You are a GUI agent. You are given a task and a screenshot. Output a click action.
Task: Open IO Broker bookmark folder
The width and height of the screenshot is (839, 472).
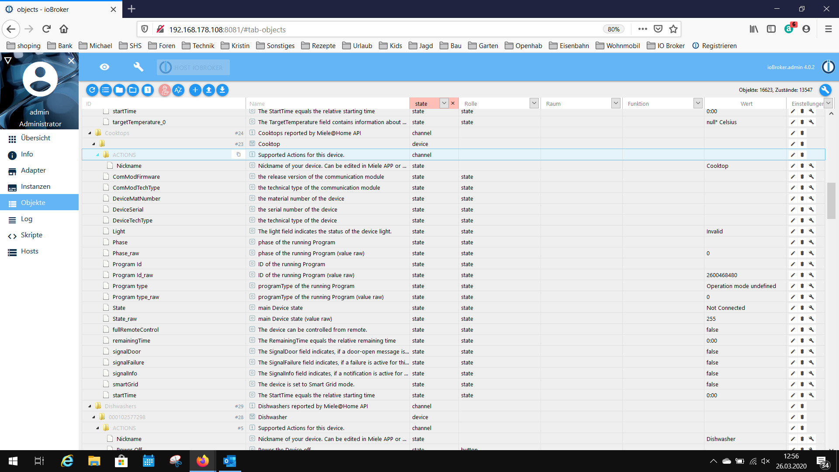click(666, 46)
